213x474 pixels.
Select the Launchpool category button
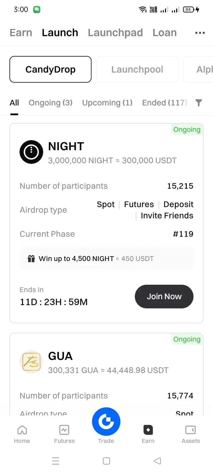pos(137,69)
